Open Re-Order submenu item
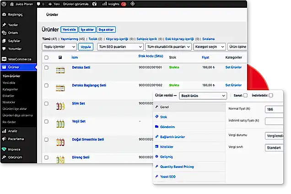Screen dimensions: 291x194 (x=9, y=122)
